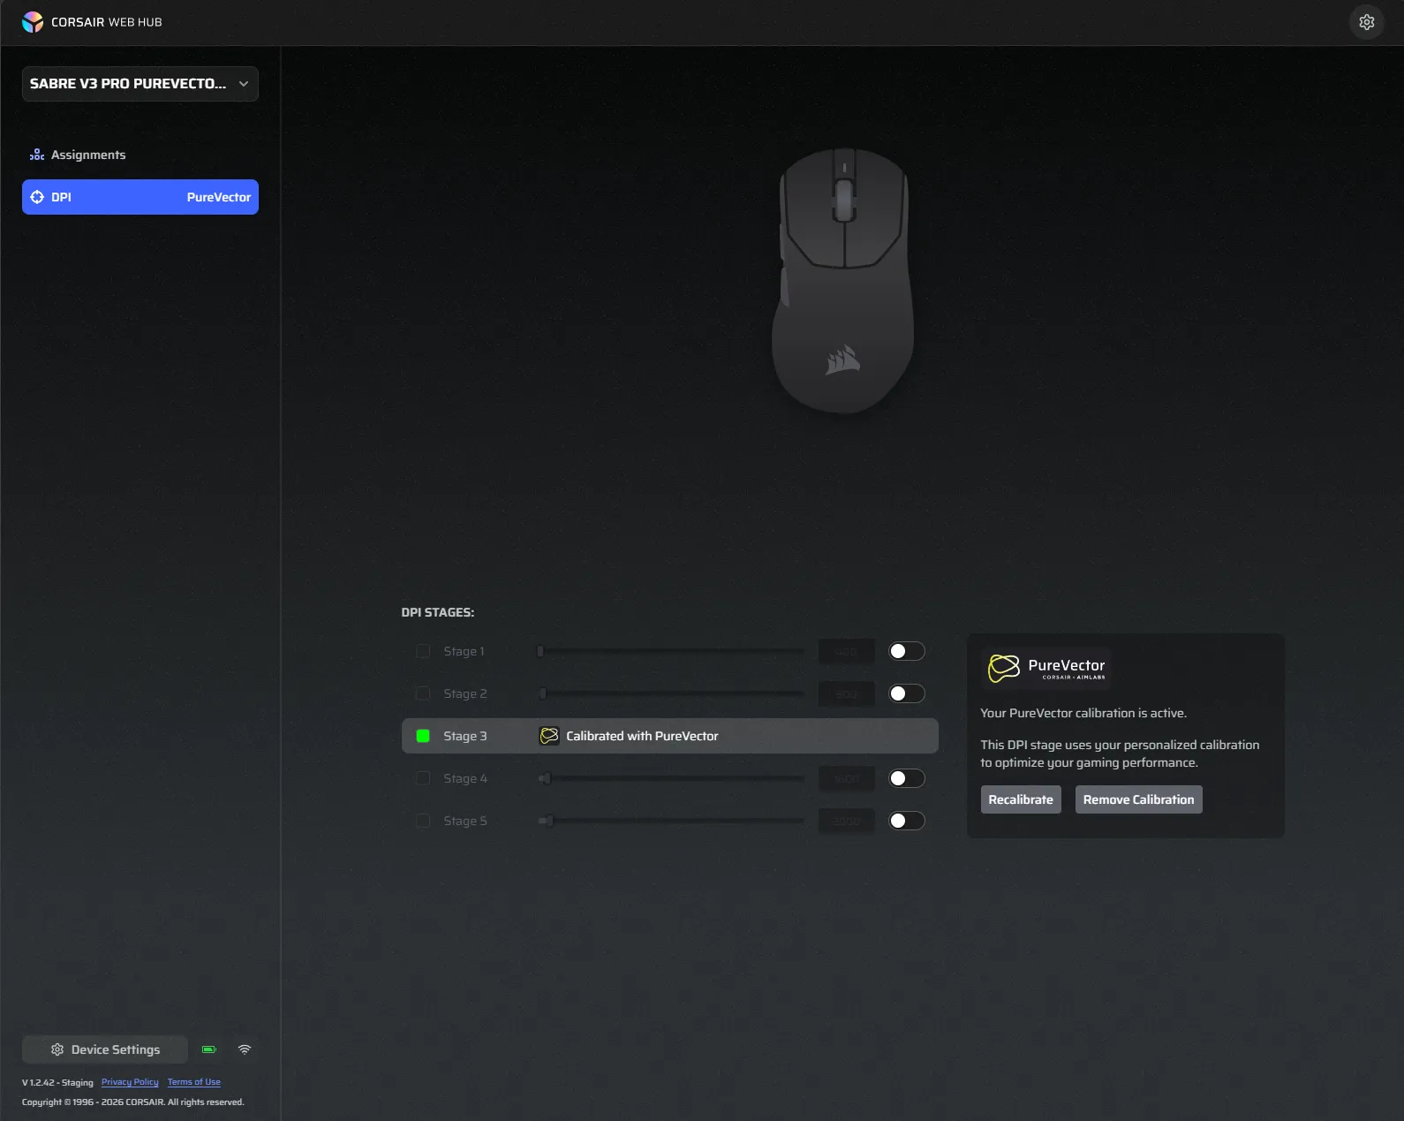Open Device Settings

point(105,1049)
